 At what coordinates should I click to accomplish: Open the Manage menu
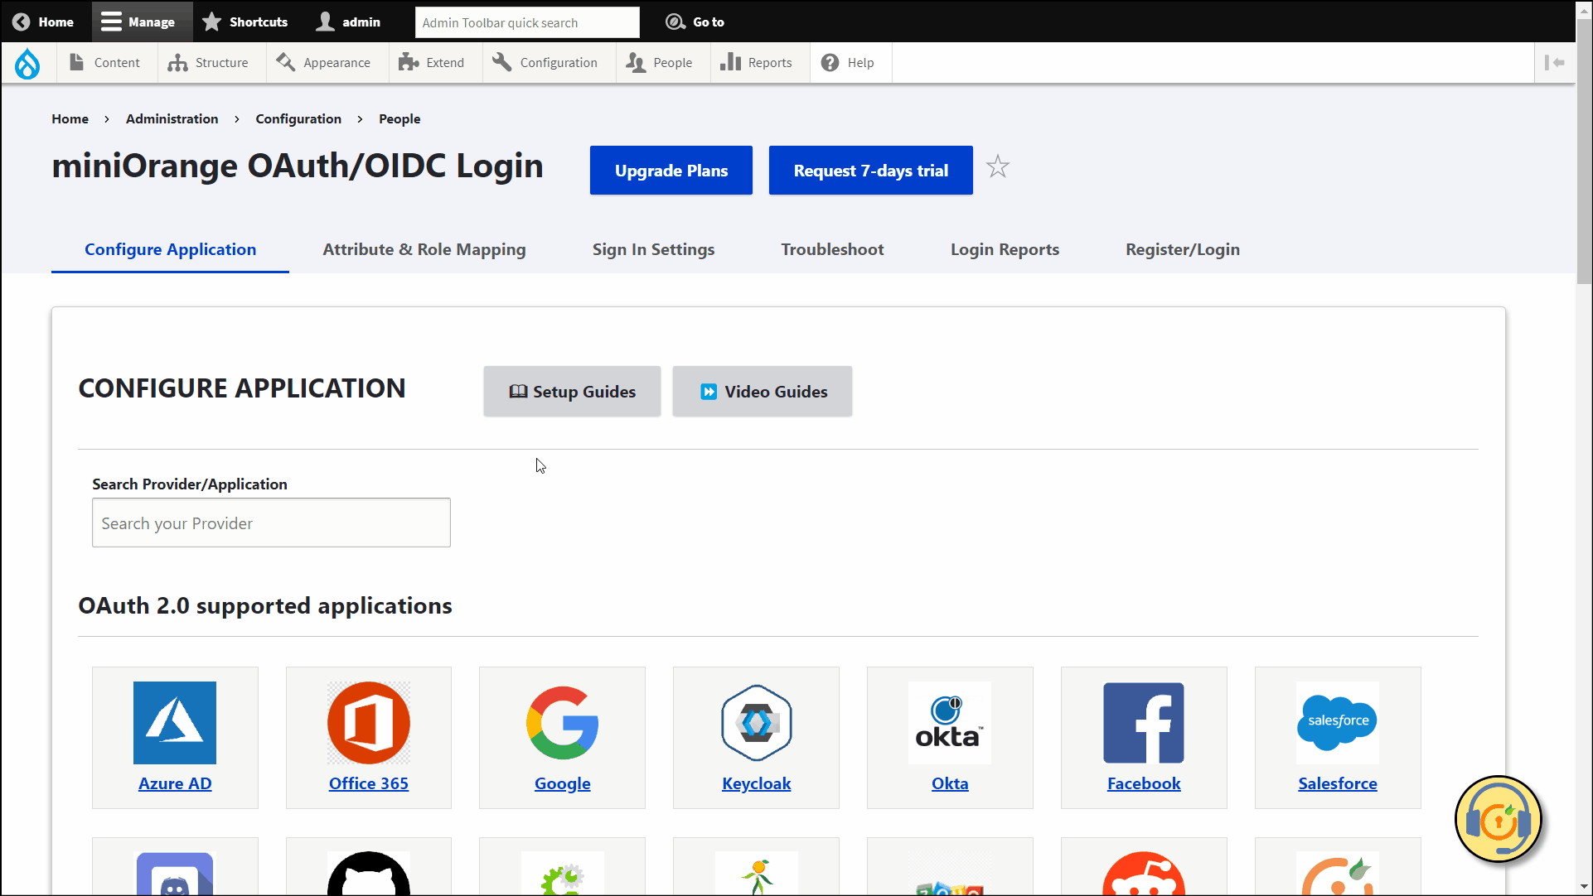140,22
